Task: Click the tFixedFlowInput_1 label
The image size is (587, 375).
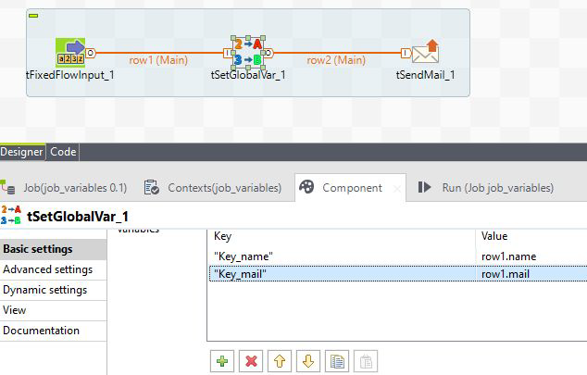Action: pos(70,75)
